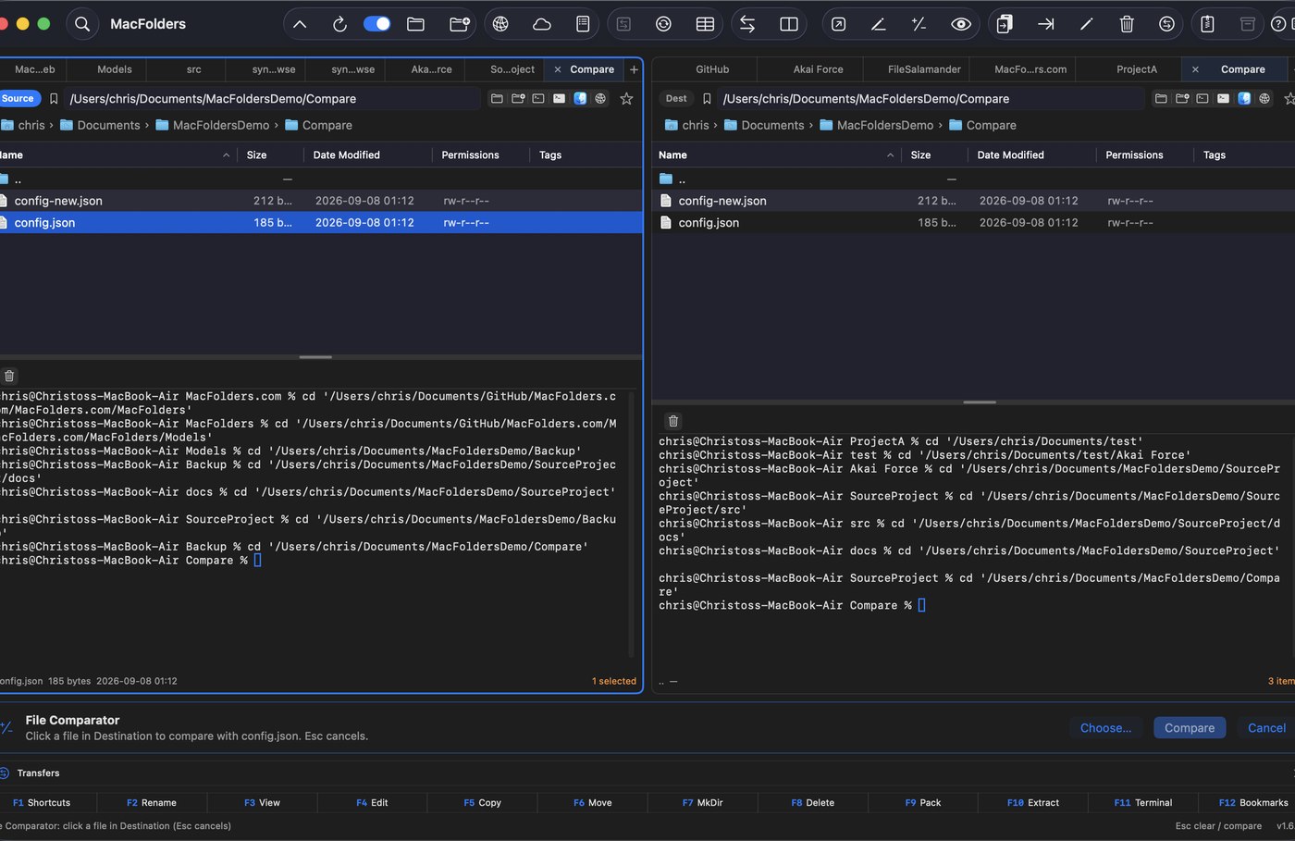The height and width of the screenshot is (841, 1295).
Task: Click the copy files icon in the toolbar
Action: coord(1005,24)
